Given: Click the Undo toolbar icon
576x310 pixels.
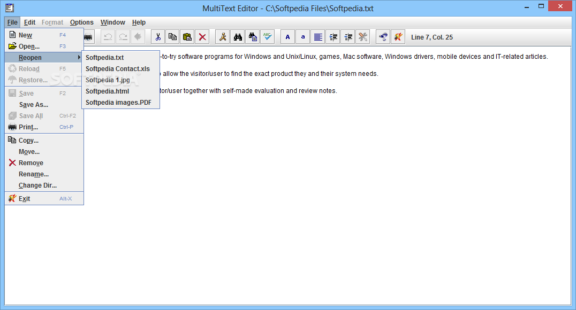Looking at the screenshot, I should click(108, 37).
